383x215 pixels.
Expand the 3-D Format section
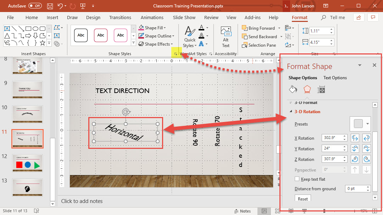tap(305, 103)
